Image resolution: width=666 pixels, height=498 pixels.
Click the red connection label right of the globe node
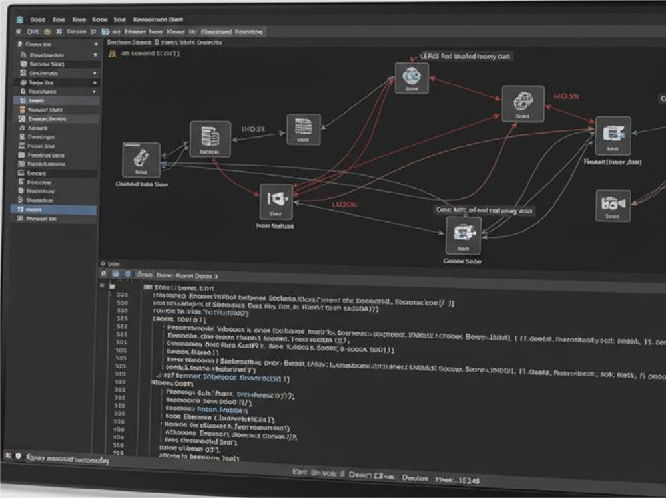[566, 96]
